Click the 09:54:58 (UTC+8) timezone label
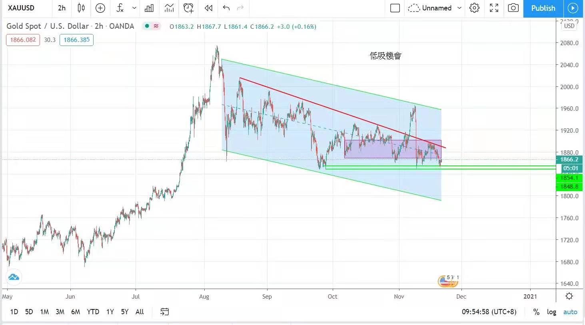This screenshot has width=585, height=325. [x=489, y=312]
